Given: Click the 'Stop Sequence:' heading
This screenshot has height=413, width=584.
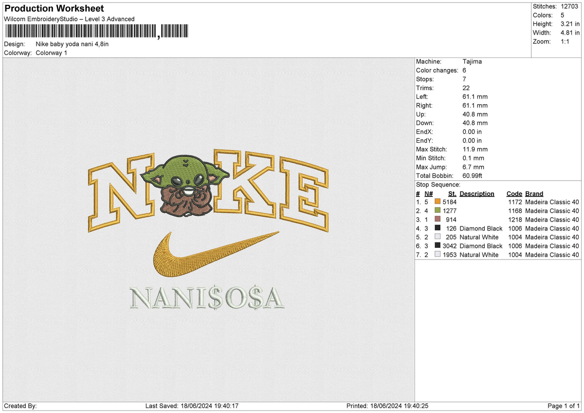Looking at the screenshot, I should (438, 185).
